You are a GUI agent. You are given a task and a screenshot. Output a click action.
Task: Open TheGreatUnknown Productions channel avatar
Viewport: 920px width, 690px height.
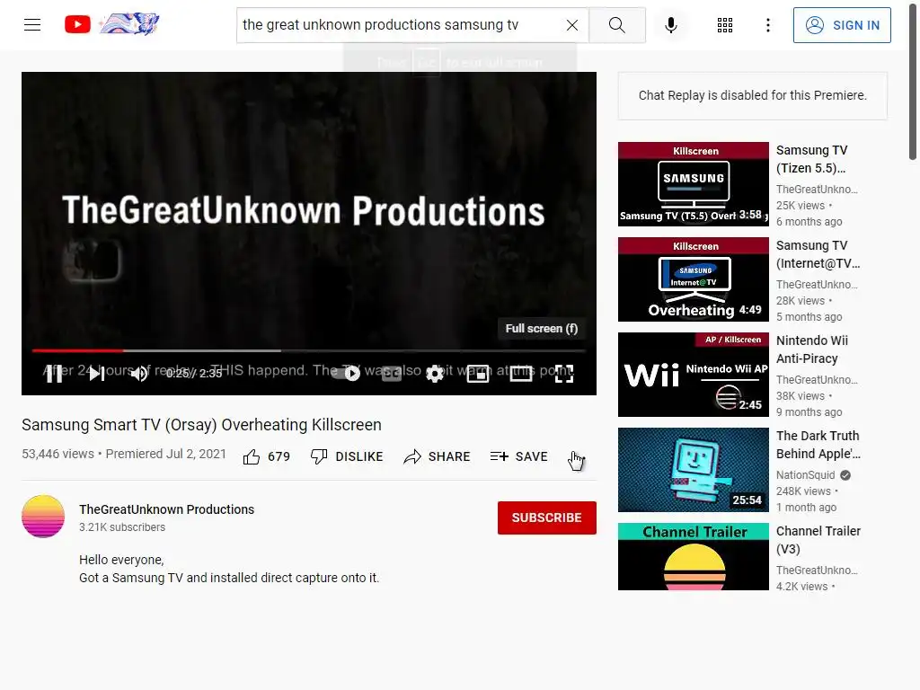coord(43,517)
